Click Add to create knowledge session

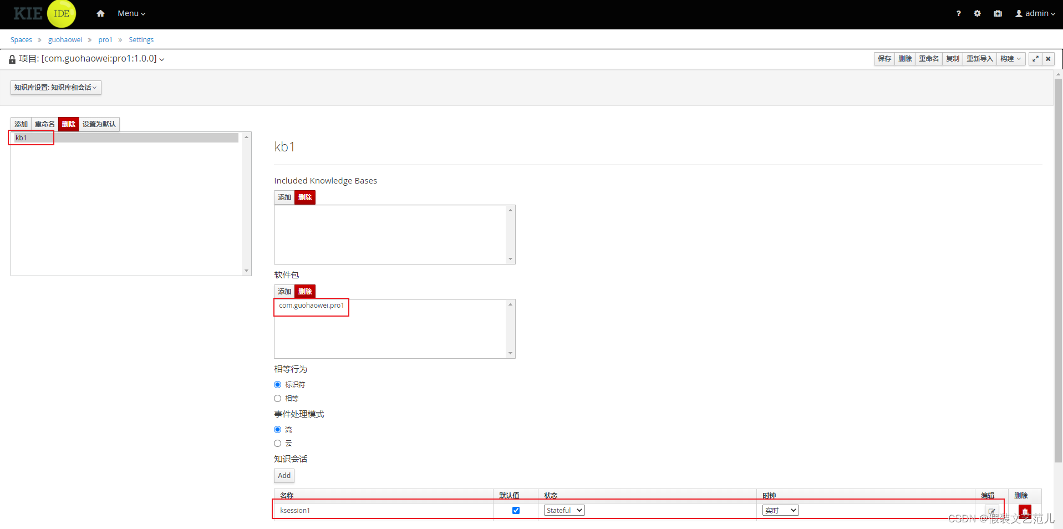click(x=284, y=476)
